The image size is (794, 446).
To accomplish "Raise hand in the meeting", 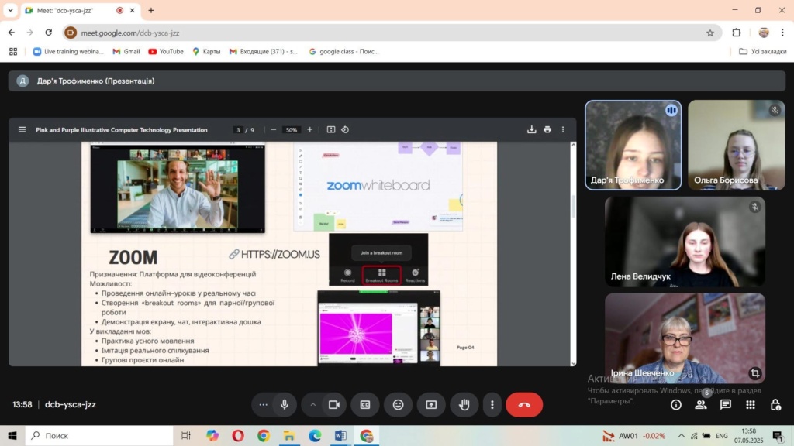I will pos(464,404).
